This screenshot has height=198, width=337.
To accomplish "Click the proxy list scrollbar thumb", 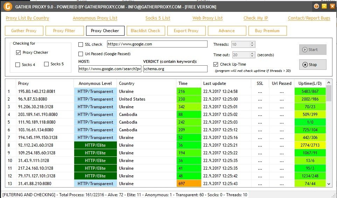I will click(329, 93).
